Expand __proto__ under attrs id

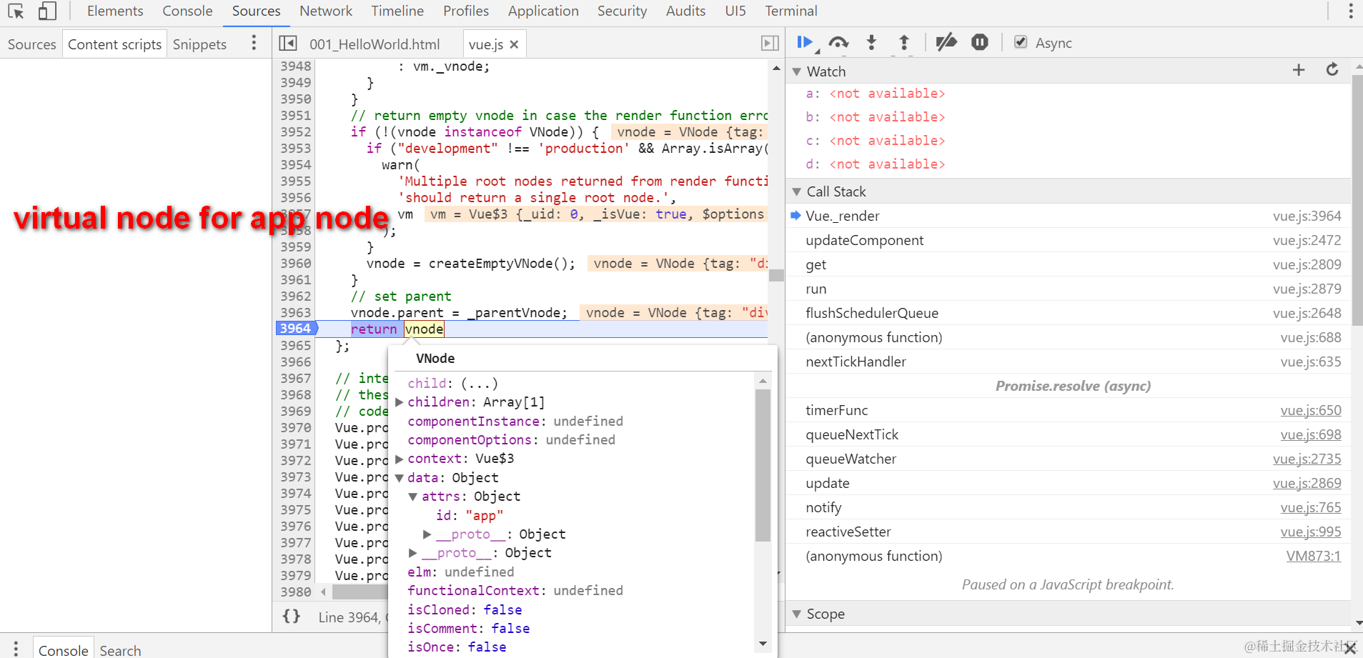point(427,534)
